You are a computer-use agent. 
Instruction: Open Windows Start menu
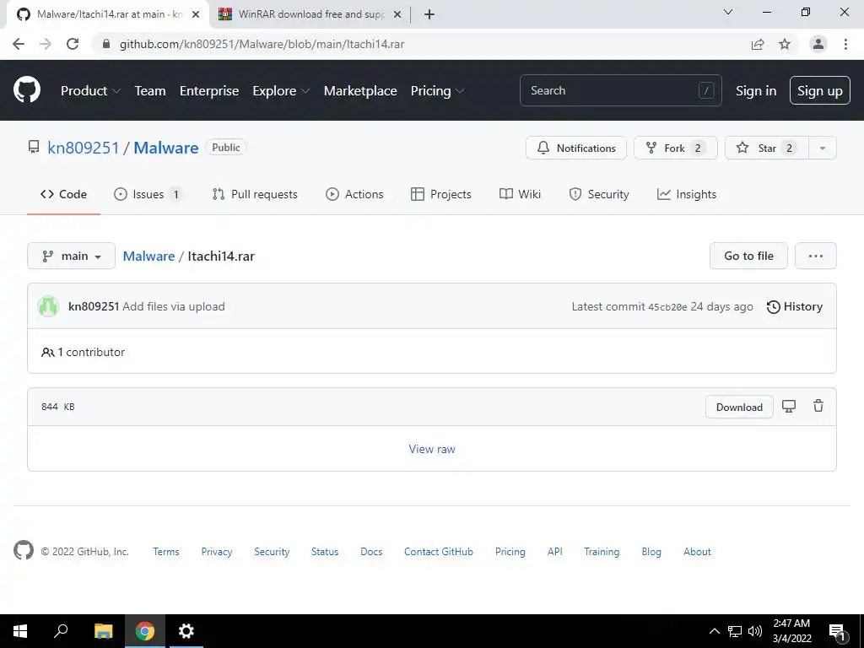pos(20,631)
